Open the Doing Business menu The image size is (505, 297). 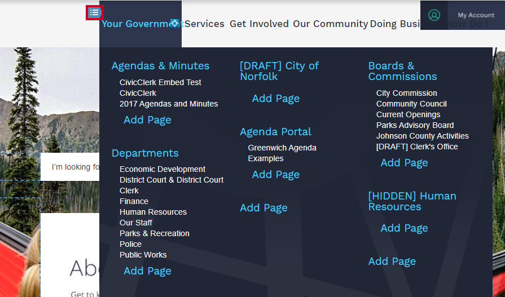395,24
